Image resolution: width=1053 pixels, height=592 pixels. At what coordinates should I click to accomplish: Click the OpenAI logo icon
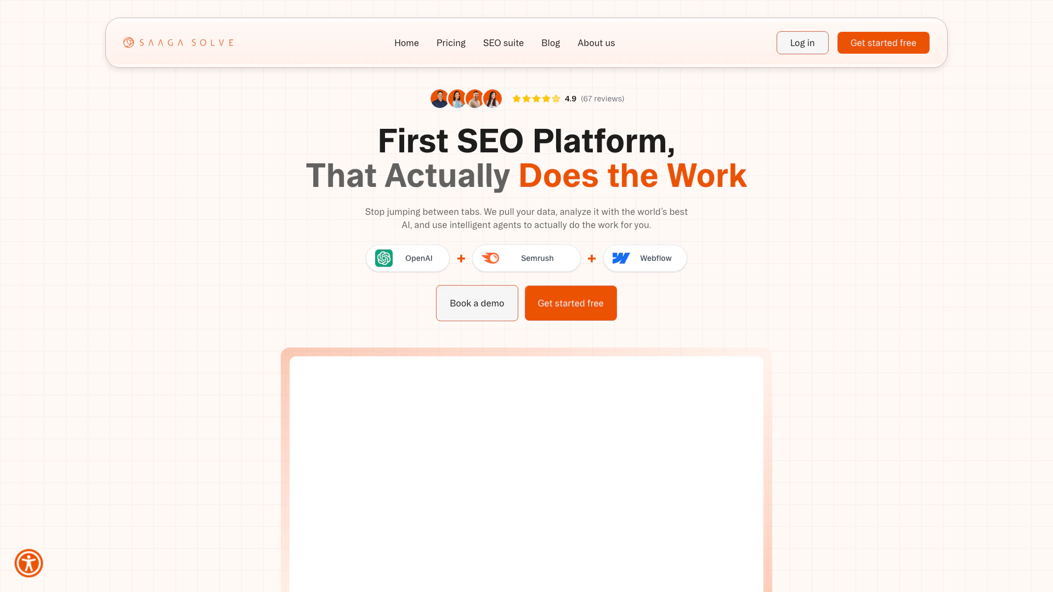(x=384, y=258)
